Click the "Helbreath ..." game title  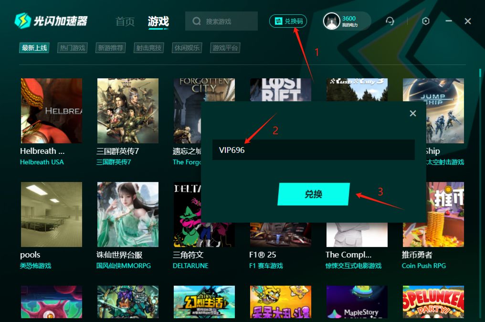[x=42, y=151]
